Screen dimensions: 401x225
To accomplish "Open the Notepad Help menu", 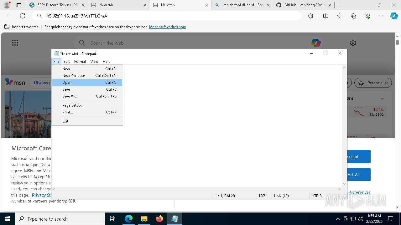I will point(107,62).
